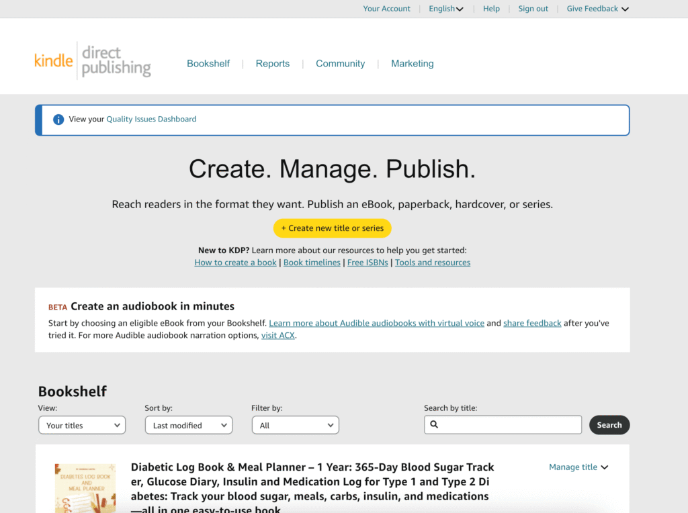Open the Book timelines link

pos(312,263)
